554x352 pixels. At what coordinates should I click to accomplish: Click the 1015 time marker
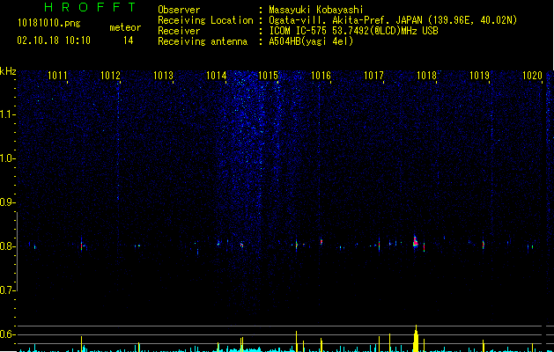pyautogui.click(x=268, y=76)
